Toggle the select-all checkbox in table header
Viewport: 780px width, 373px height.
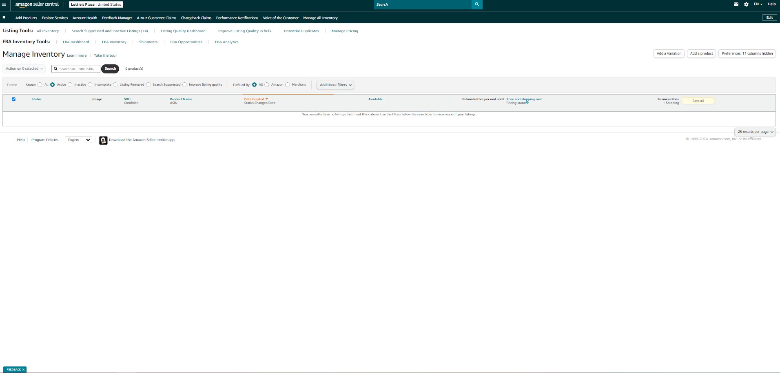click(x=13, y=99)
